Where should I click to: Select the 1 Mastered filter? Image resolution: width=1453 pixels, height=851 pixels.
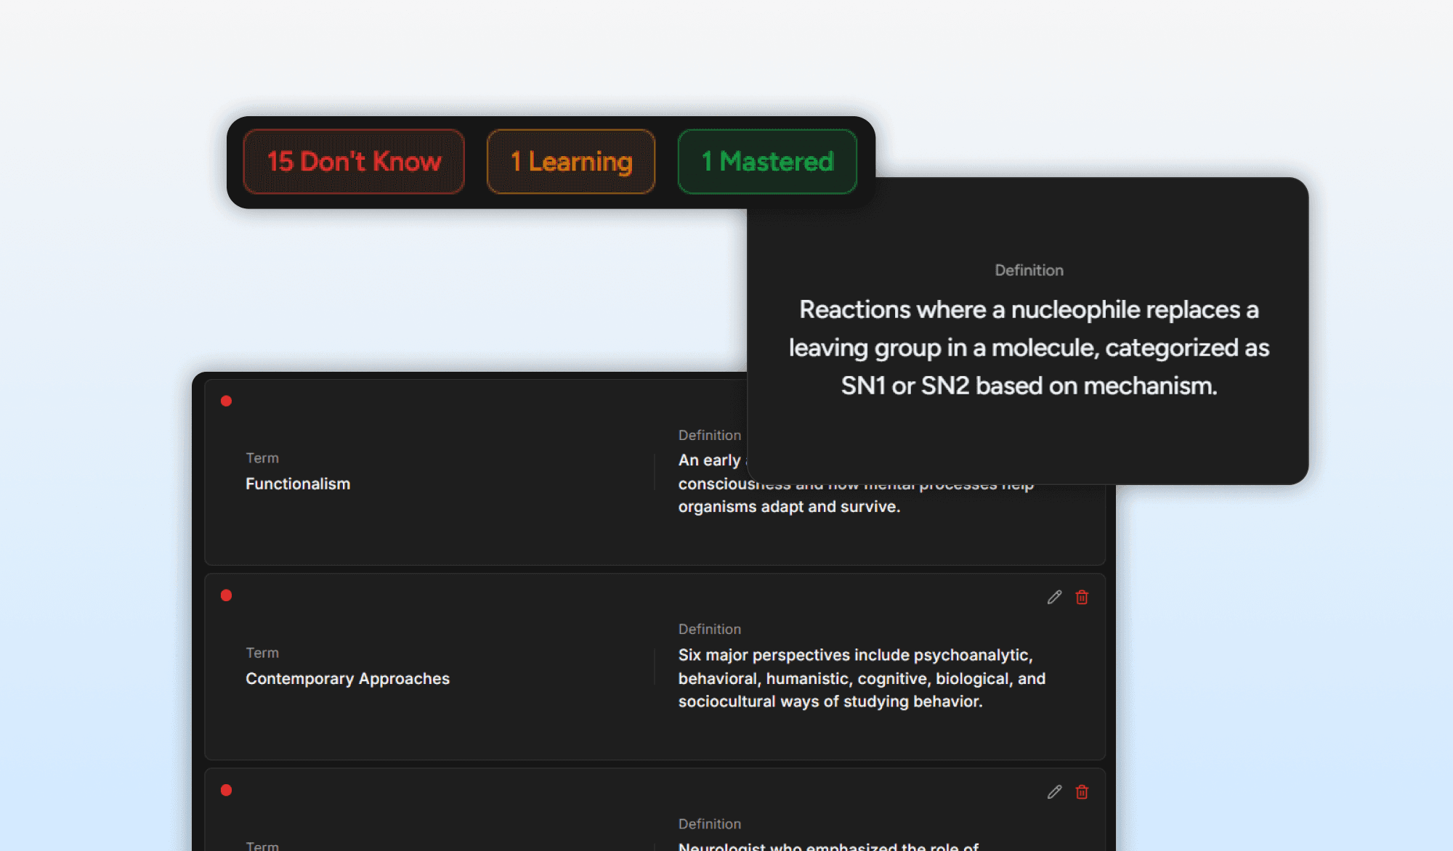767,161
